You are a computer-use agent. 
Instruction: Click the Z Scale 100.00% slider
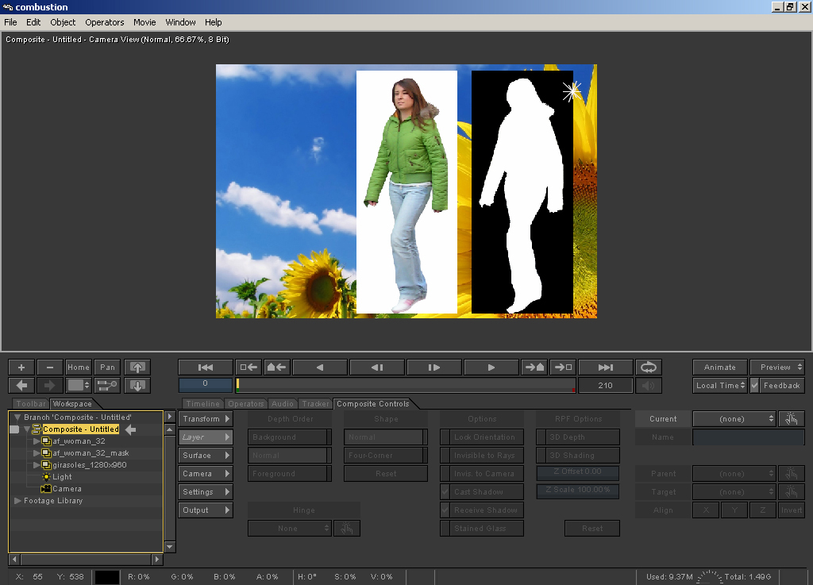tap(578, 491)
